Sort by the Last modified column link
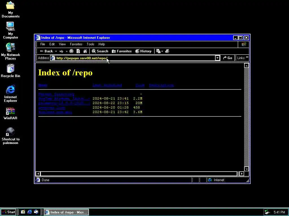This screenshot has width=289, height=216. tap(107, 85)
